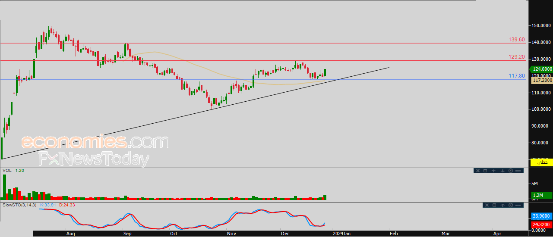This screenshot has height=237, width=553.
Task: Click the 139.60 resistance line label
Action: [517, 40]
